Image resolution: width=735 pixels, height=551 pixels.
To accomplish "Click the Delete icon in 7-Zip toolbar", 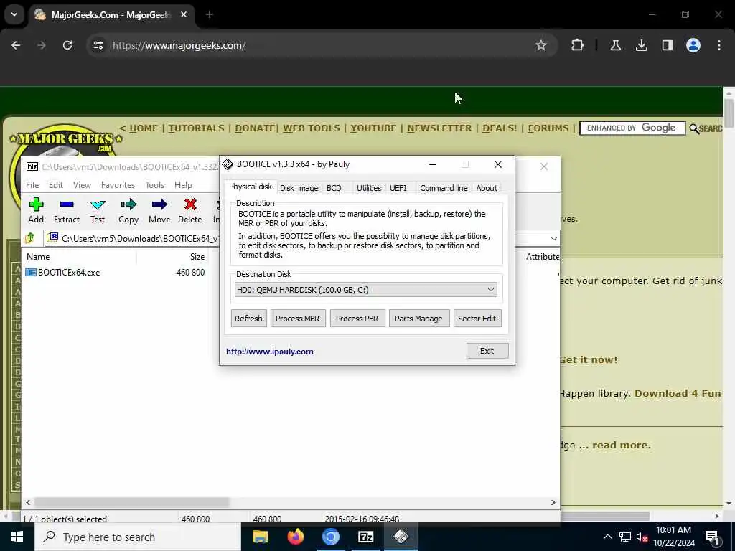I will [x=189, y=210].
